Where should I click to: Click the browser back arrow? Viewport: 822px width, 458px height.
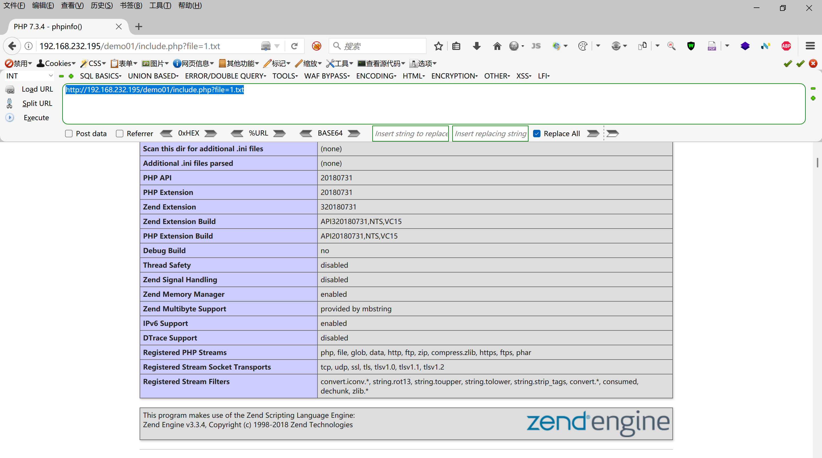12,46
